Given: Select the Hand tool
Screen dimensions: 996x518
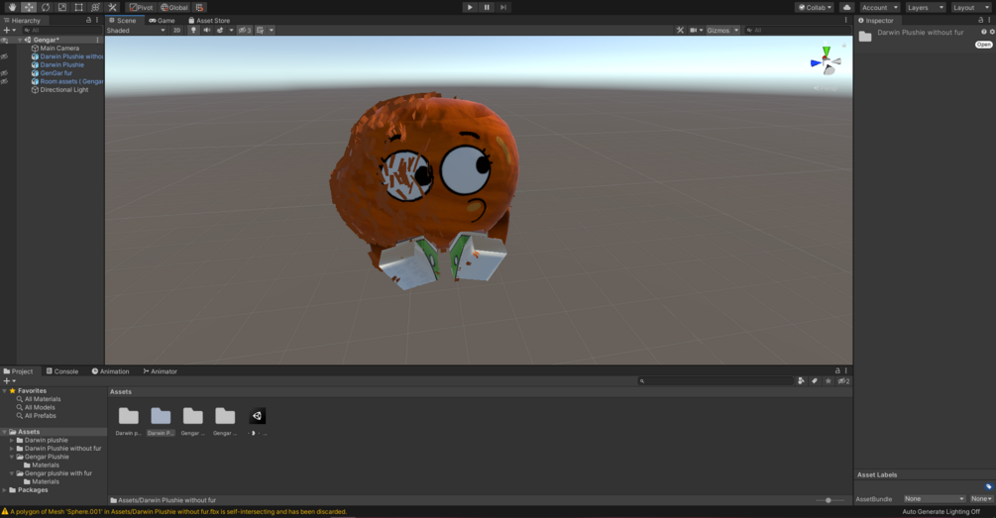Looking at the screenshot, I should pyautogui.click(x=12, y=7).
